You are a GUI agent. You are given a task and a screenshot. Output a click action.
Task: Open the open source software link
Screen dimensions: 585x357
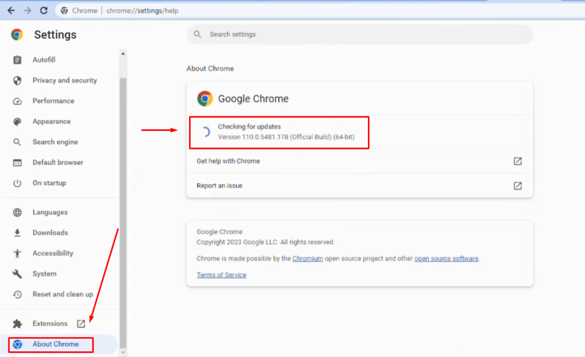pyautogui.click(x=446, y=259)
